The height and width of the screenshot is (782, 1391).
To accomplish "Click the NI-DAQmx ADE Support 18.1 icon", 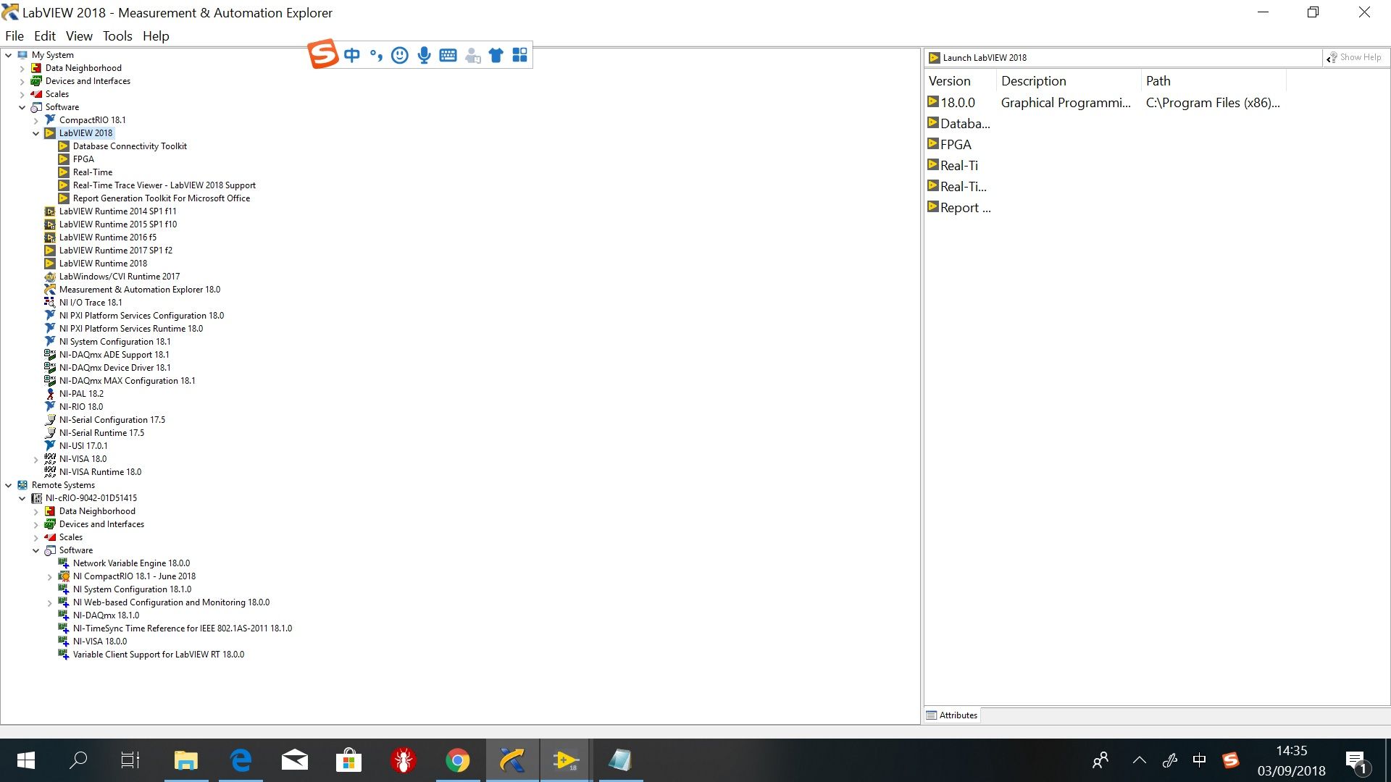I will pos(50,355).
